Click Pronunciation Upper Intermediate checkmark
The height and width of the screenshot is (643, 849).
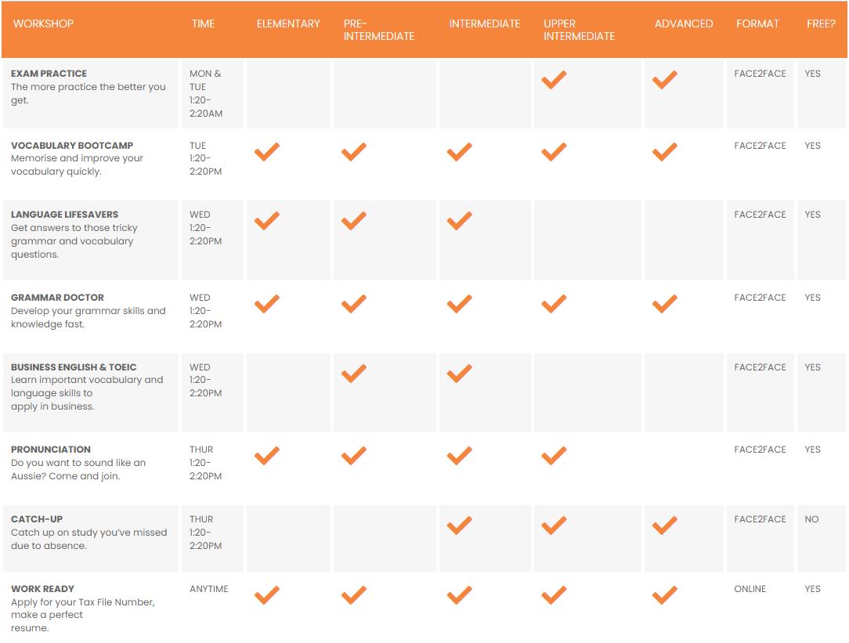tap(554, 455)
